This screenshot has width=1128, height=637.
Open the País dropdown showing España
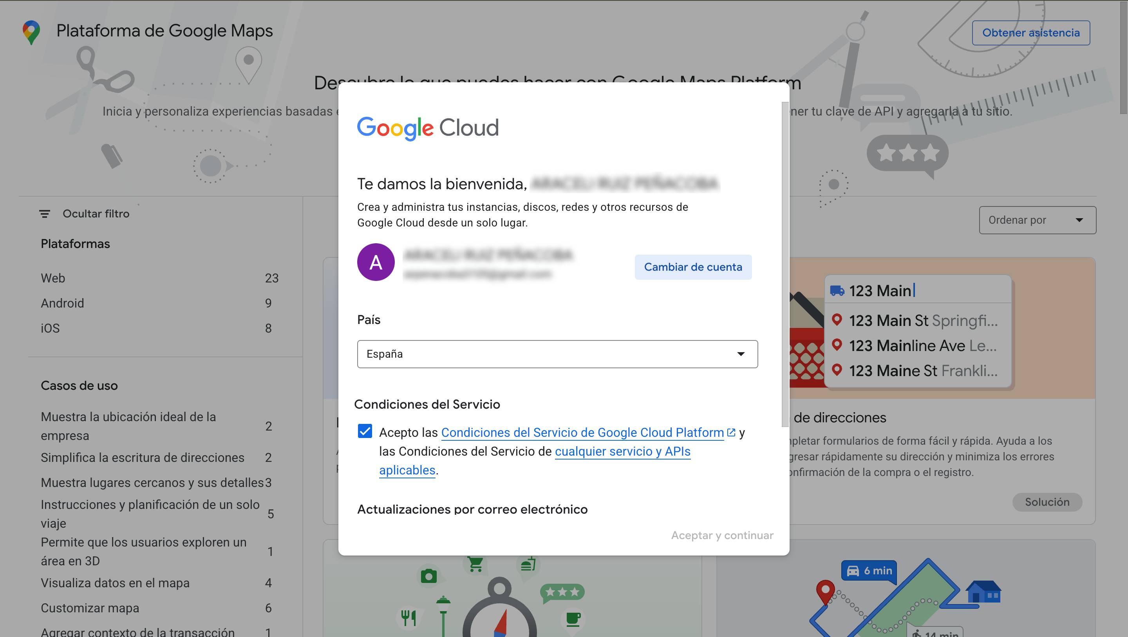click(557, 354)
